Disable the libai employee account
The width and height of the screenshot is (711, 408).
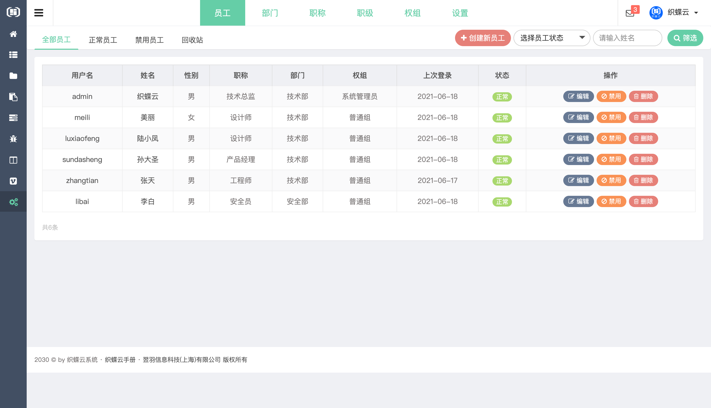(611, 201)
